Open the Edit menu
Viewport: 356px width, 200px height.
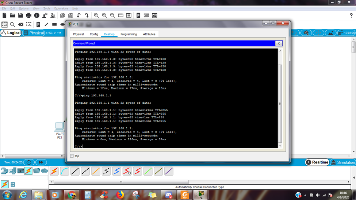12,8
